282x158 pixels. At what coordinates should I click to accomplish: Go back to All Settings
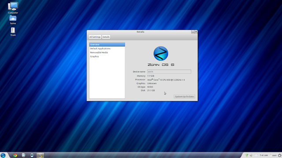95,37
